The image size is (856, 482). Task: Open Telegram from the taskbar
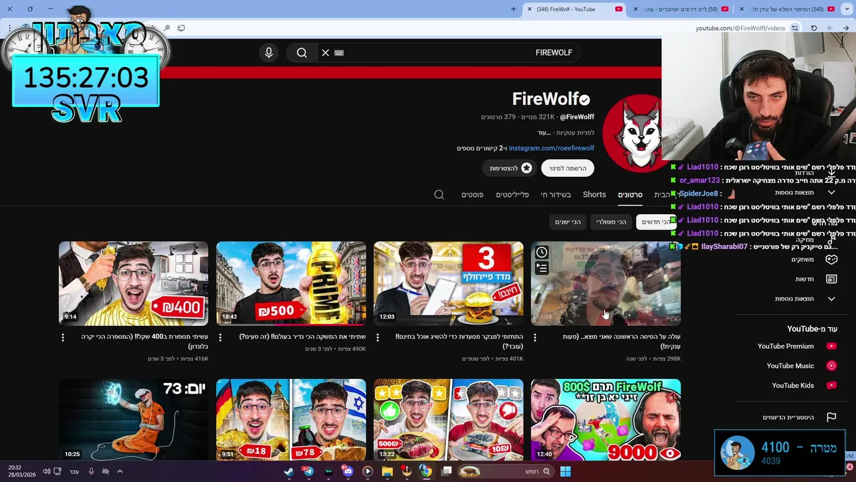coord(308,471)
